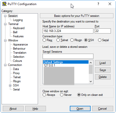Open the SSH category in tree
Viewport: 116px width, 113px height.
coord(16,85)
